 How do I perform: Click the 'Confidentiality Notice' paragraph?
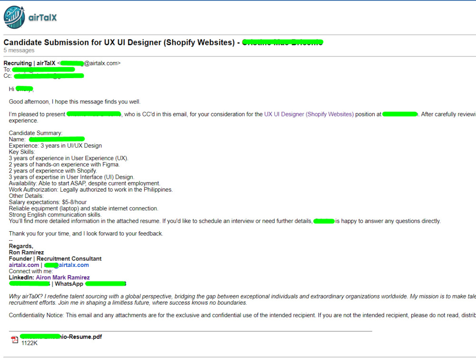coord(242,315)
